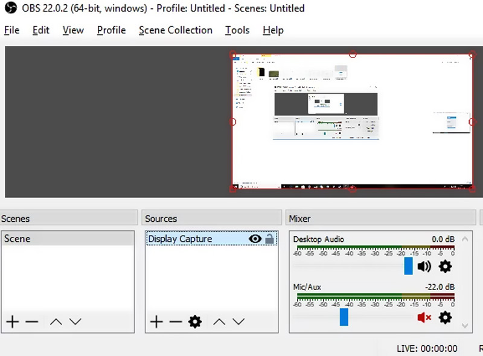Open source properties gear icon
Viewport: 483px width, 356px height.
tap(195, 322)
